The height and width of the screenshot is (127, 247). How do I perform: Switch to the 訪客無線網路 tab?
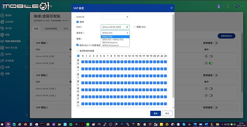click(51, 29)
